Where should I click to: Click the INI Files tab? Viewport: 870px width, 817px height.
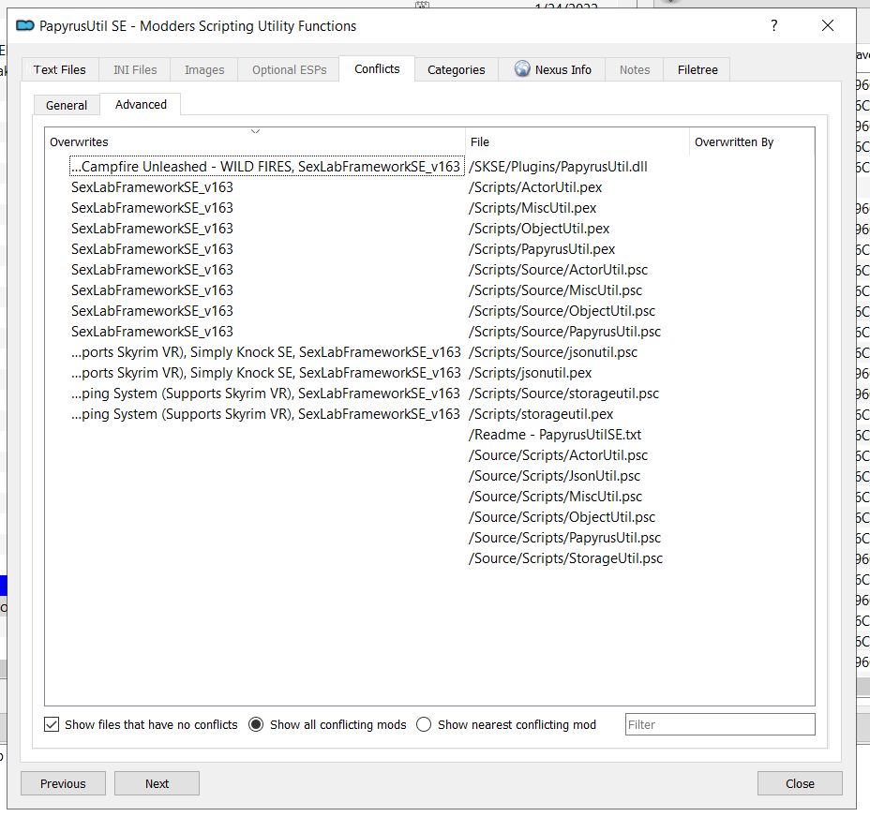click(135, 70)
